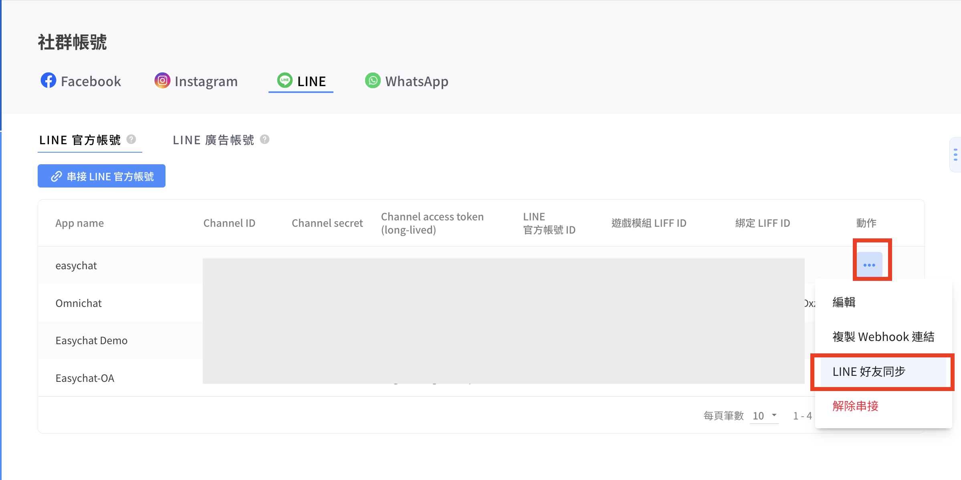Click help icon beside LINE 官方帳號
This screenshot has width=961, height=480.
point(131,139)
